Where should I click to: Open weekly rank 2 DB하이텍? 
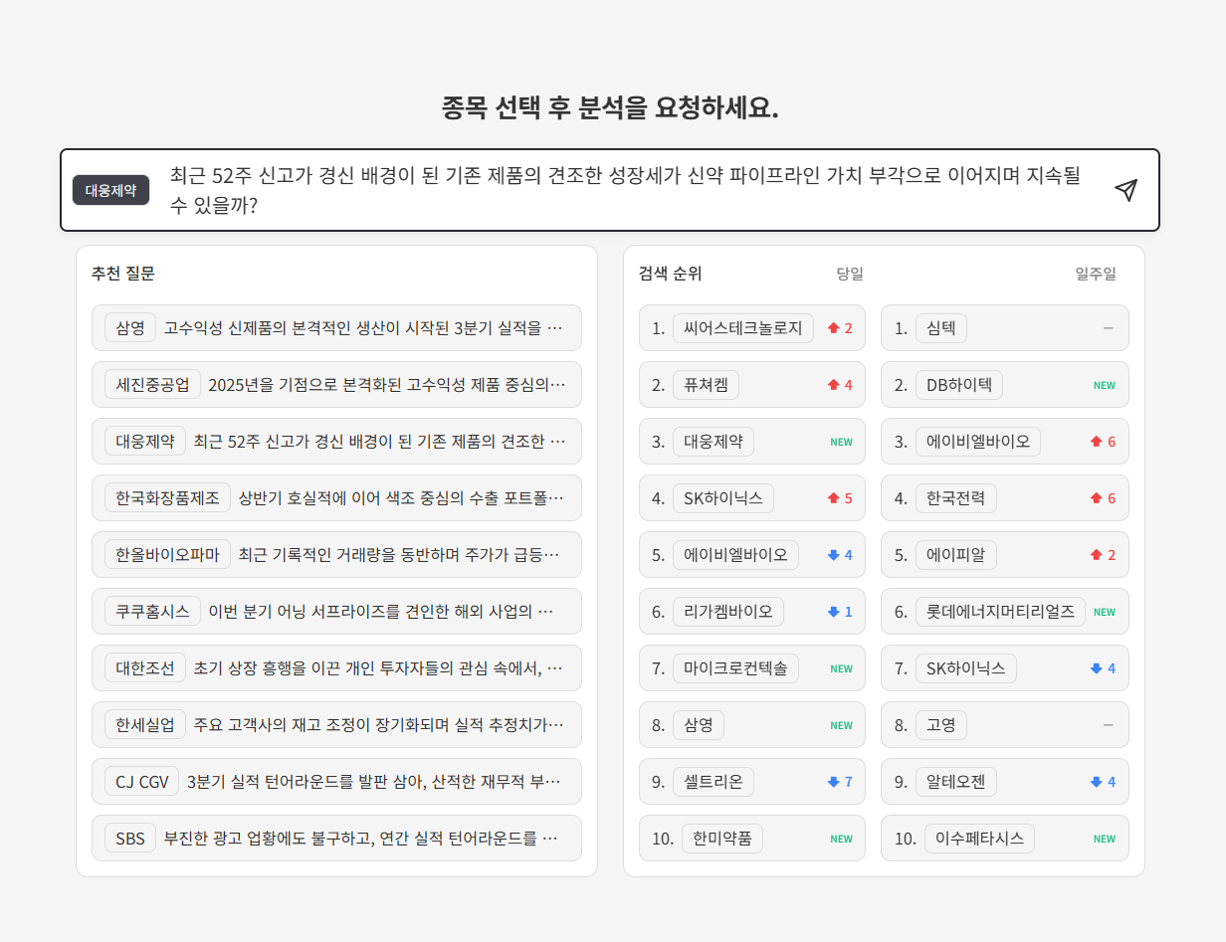tap(1005, 385)
